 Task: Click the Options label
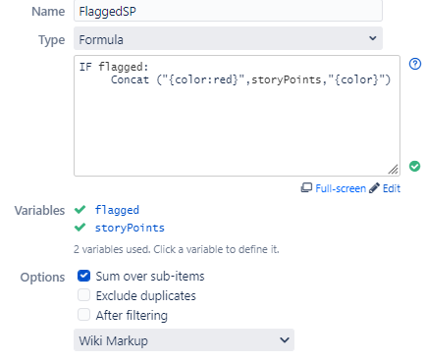(42, 278)
